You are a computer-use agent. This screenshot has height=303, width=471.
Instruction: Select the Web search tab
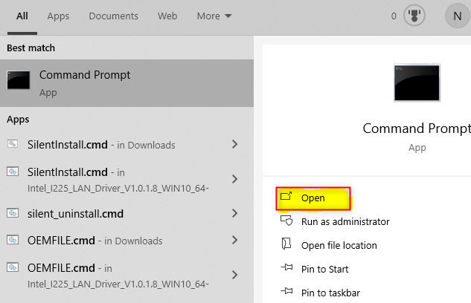(167, 16)
